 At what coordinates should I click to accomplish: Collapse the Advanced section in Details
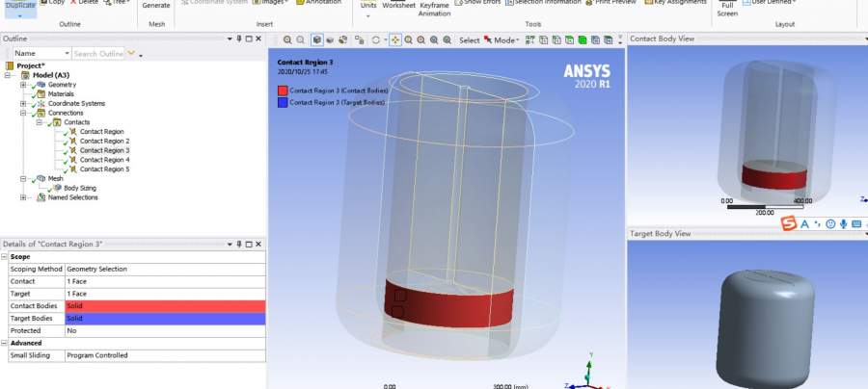[x=5, y=343]
